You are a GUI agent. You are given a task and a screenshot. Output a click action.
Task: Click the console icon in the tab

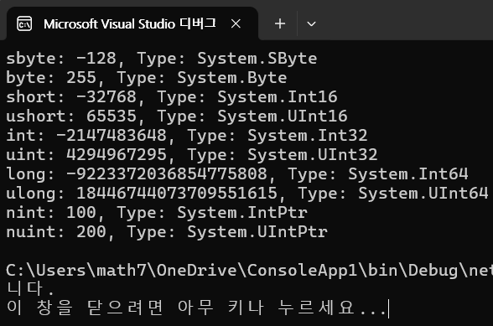tap(24, 24)
